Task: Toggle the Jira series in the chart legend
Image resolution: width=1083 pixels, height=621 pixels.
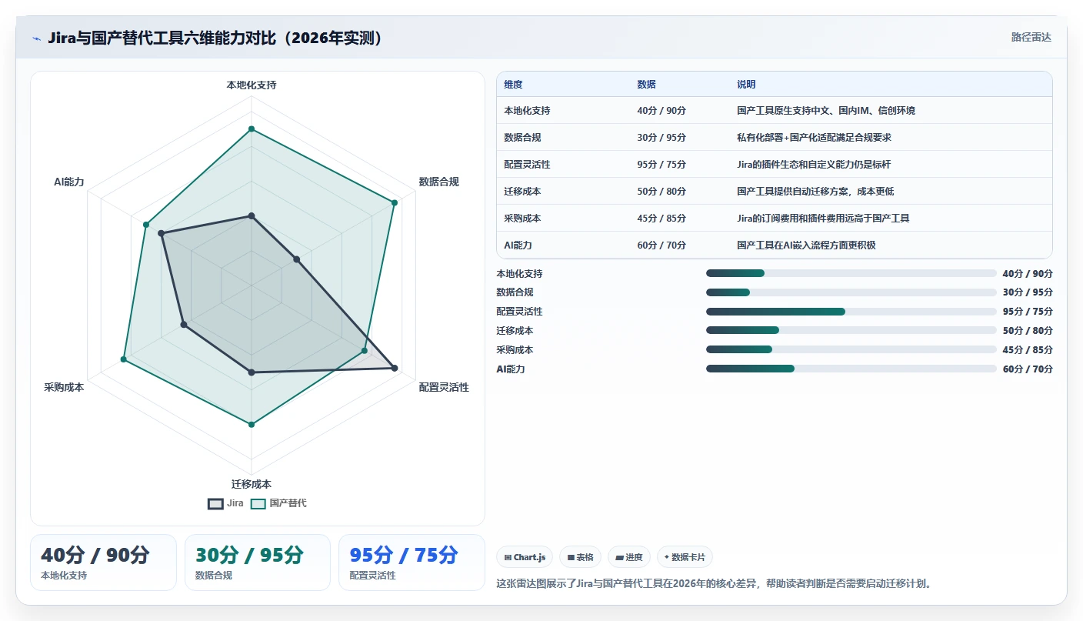Action: (225, 503)
